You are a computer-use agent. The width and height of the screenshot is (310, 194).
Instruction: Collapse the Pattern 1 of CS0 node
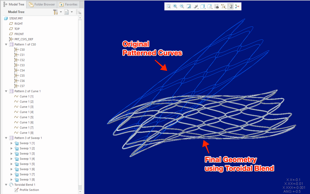tap(6, 44)
